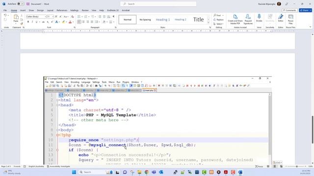314x176 pixels.
Task: Open Font dialog launcher
Action: [x=75, y=27]
